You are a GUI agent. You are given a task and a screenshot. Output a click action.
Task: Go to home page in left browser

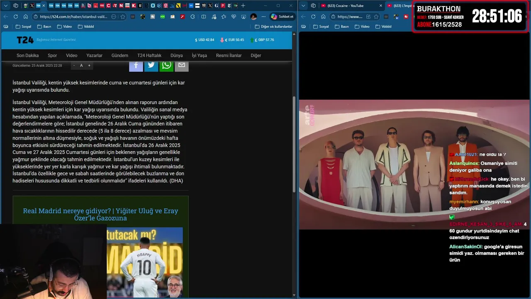[26, 17]
